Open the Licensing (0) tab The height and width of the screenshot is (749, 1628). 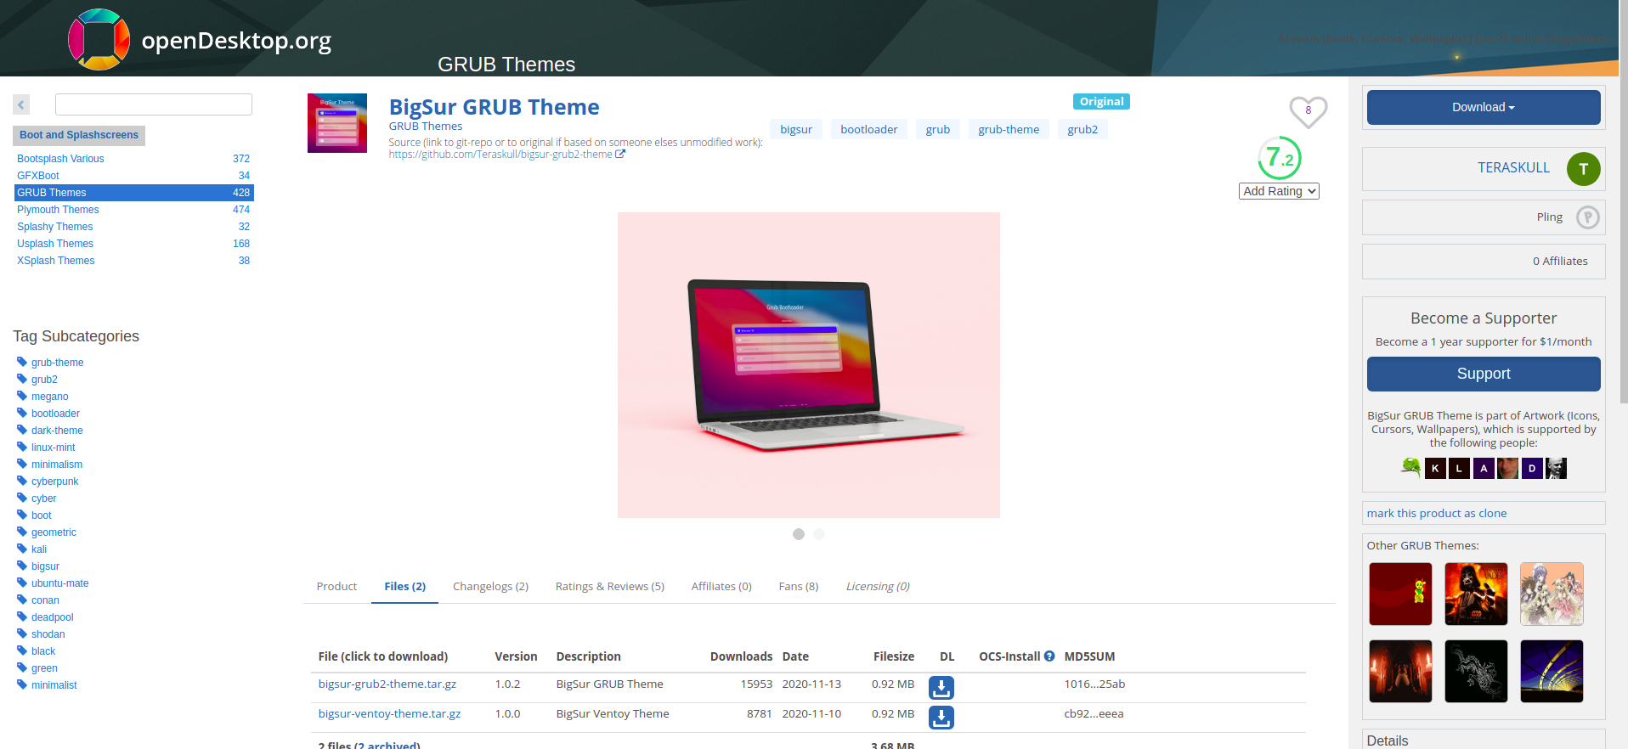pos(878,586)
